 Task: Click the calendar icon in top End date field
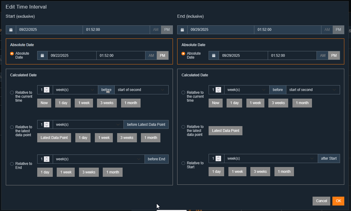coord(182,30)
